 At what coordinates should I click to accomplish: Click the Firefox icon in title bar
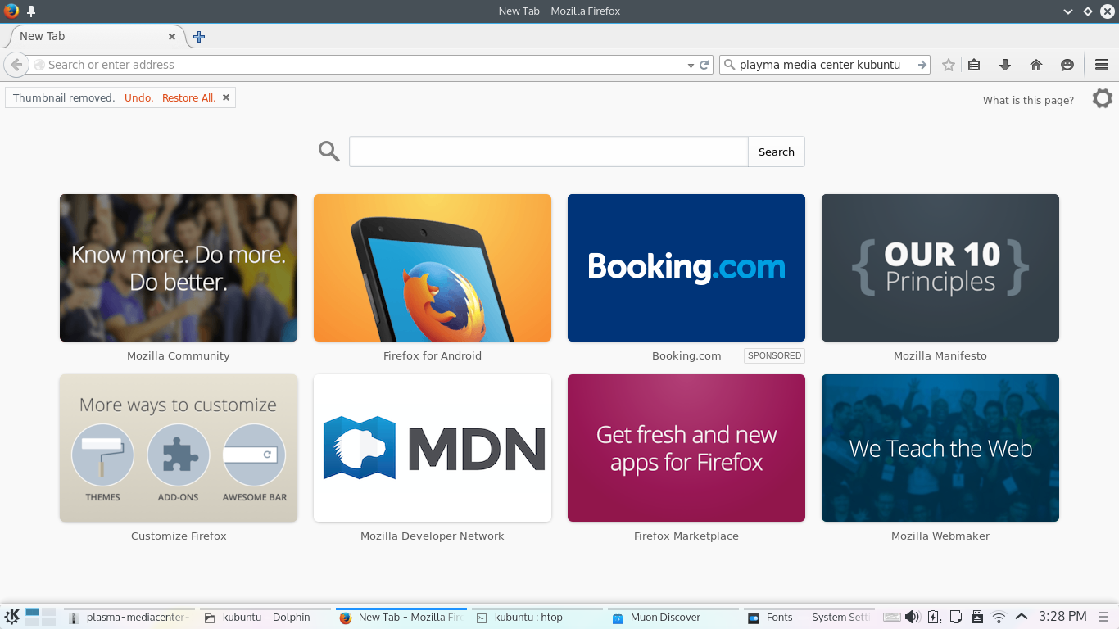click(x=11, y=11)
